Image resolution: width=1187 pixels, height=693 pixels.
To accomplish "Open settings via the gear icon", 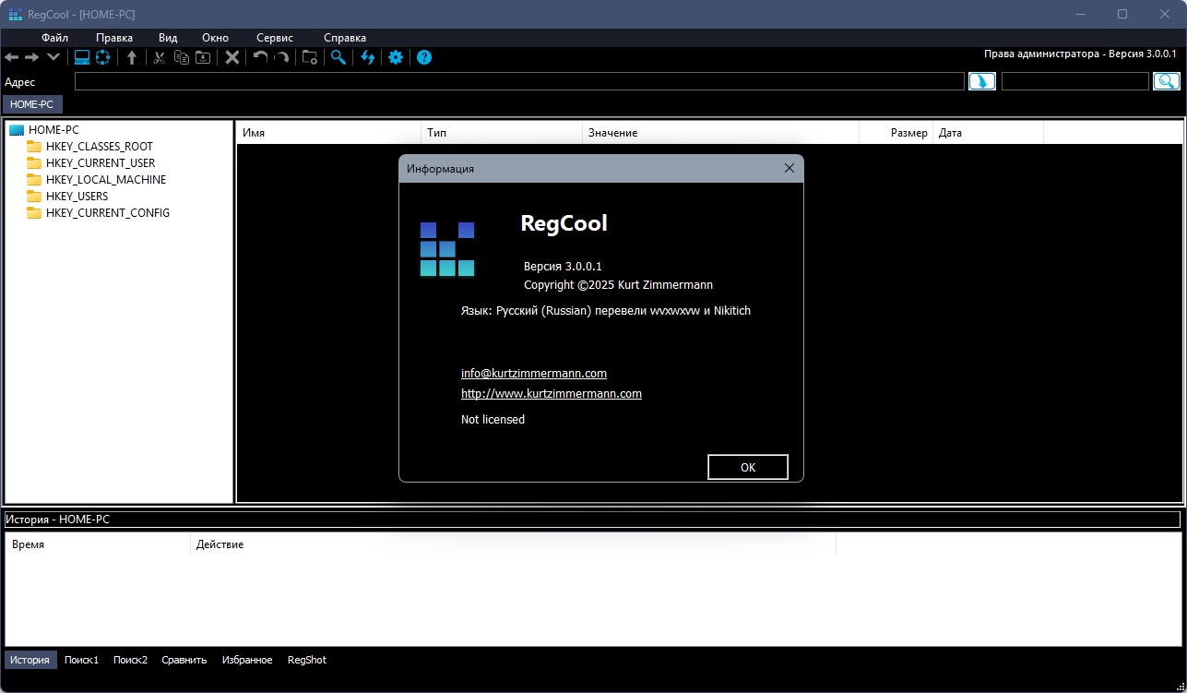I will [x=396, y=57].
